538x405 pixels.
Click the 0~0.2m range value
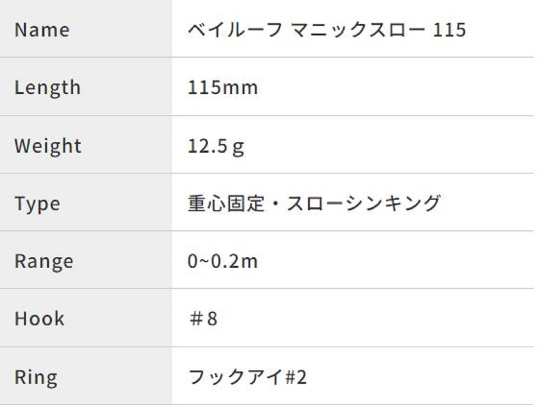pyautogui.click(x=223, y=261)
